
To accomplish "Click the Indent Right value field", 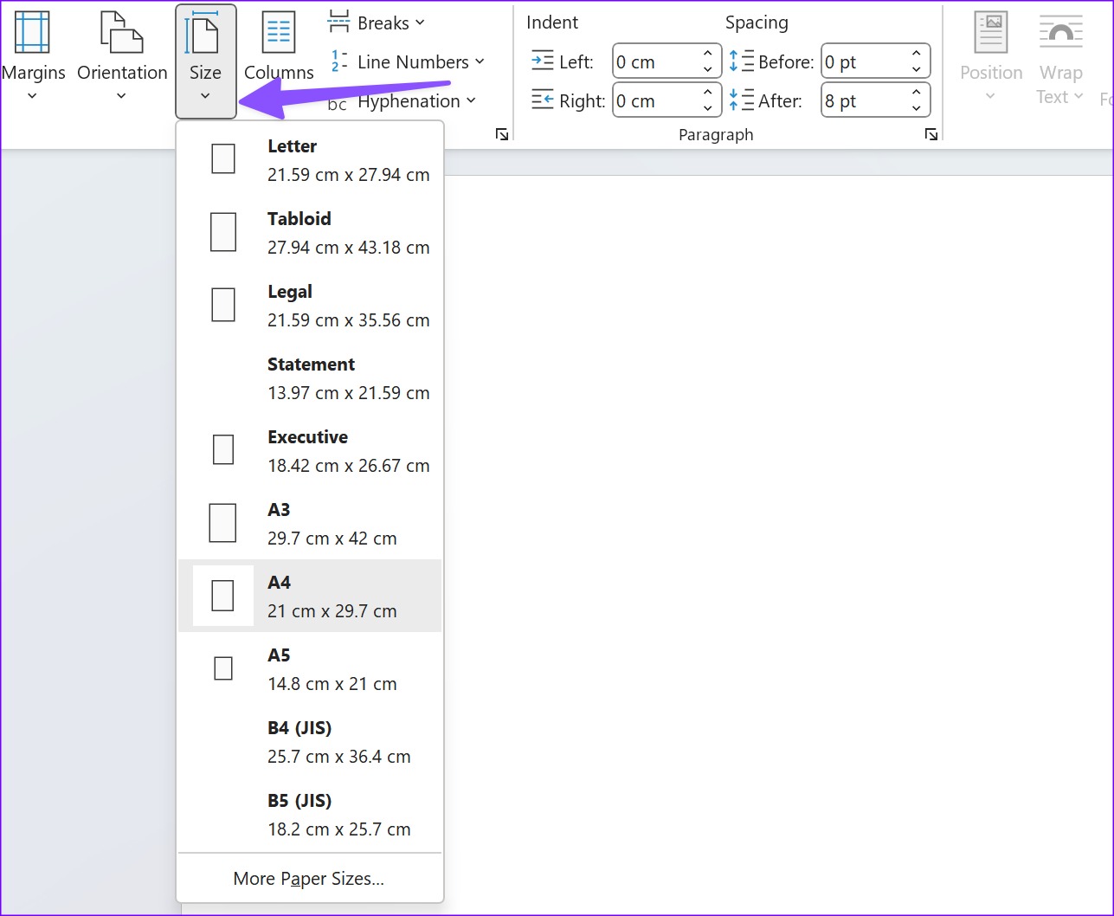I will 655,100.
